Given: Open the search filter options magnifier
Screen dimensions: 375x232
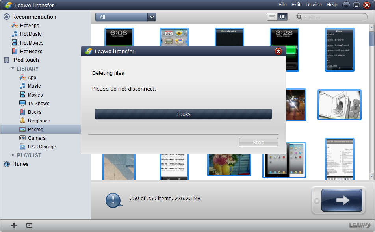Looking at the screenshot, I should 301,17.
